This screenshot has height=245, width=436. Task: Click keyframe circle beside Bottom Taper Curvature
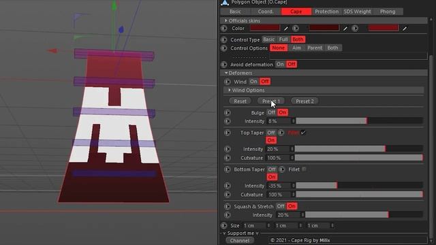[228, 195]
